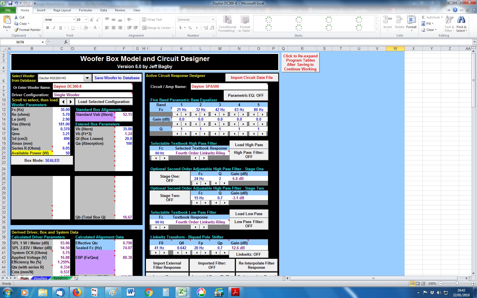Click Load Selected Configuration

[104, 102]
